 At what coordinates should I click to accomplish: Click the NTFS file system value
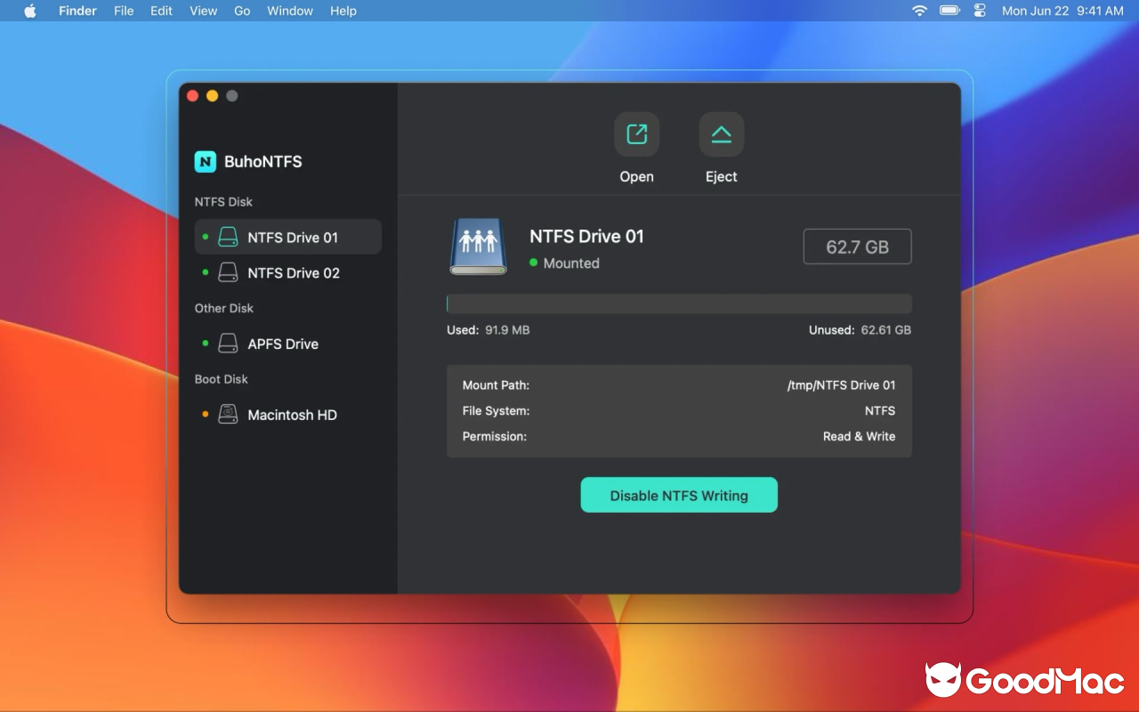tap(880, 411)
